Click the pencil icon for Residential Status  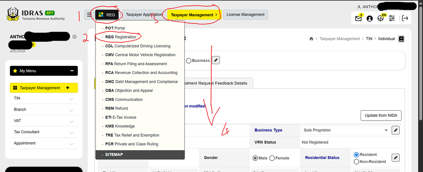coord(395,158)
